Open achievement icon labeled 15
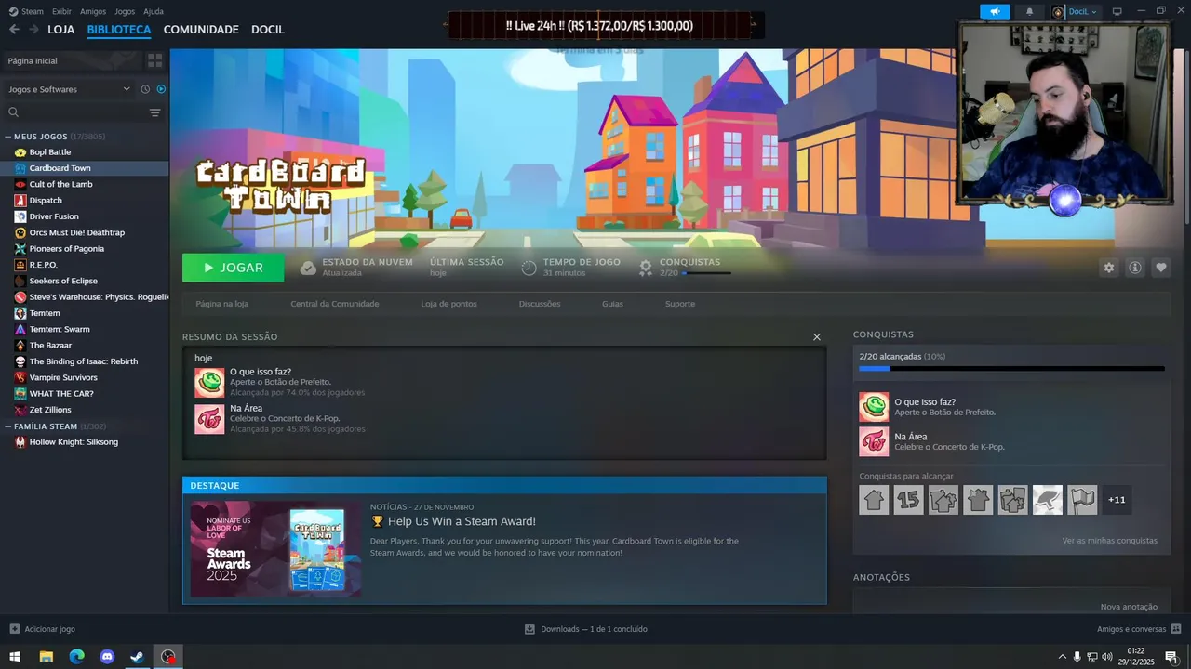The width and height of the screenshot is (1191, 669). coord(908,500)
